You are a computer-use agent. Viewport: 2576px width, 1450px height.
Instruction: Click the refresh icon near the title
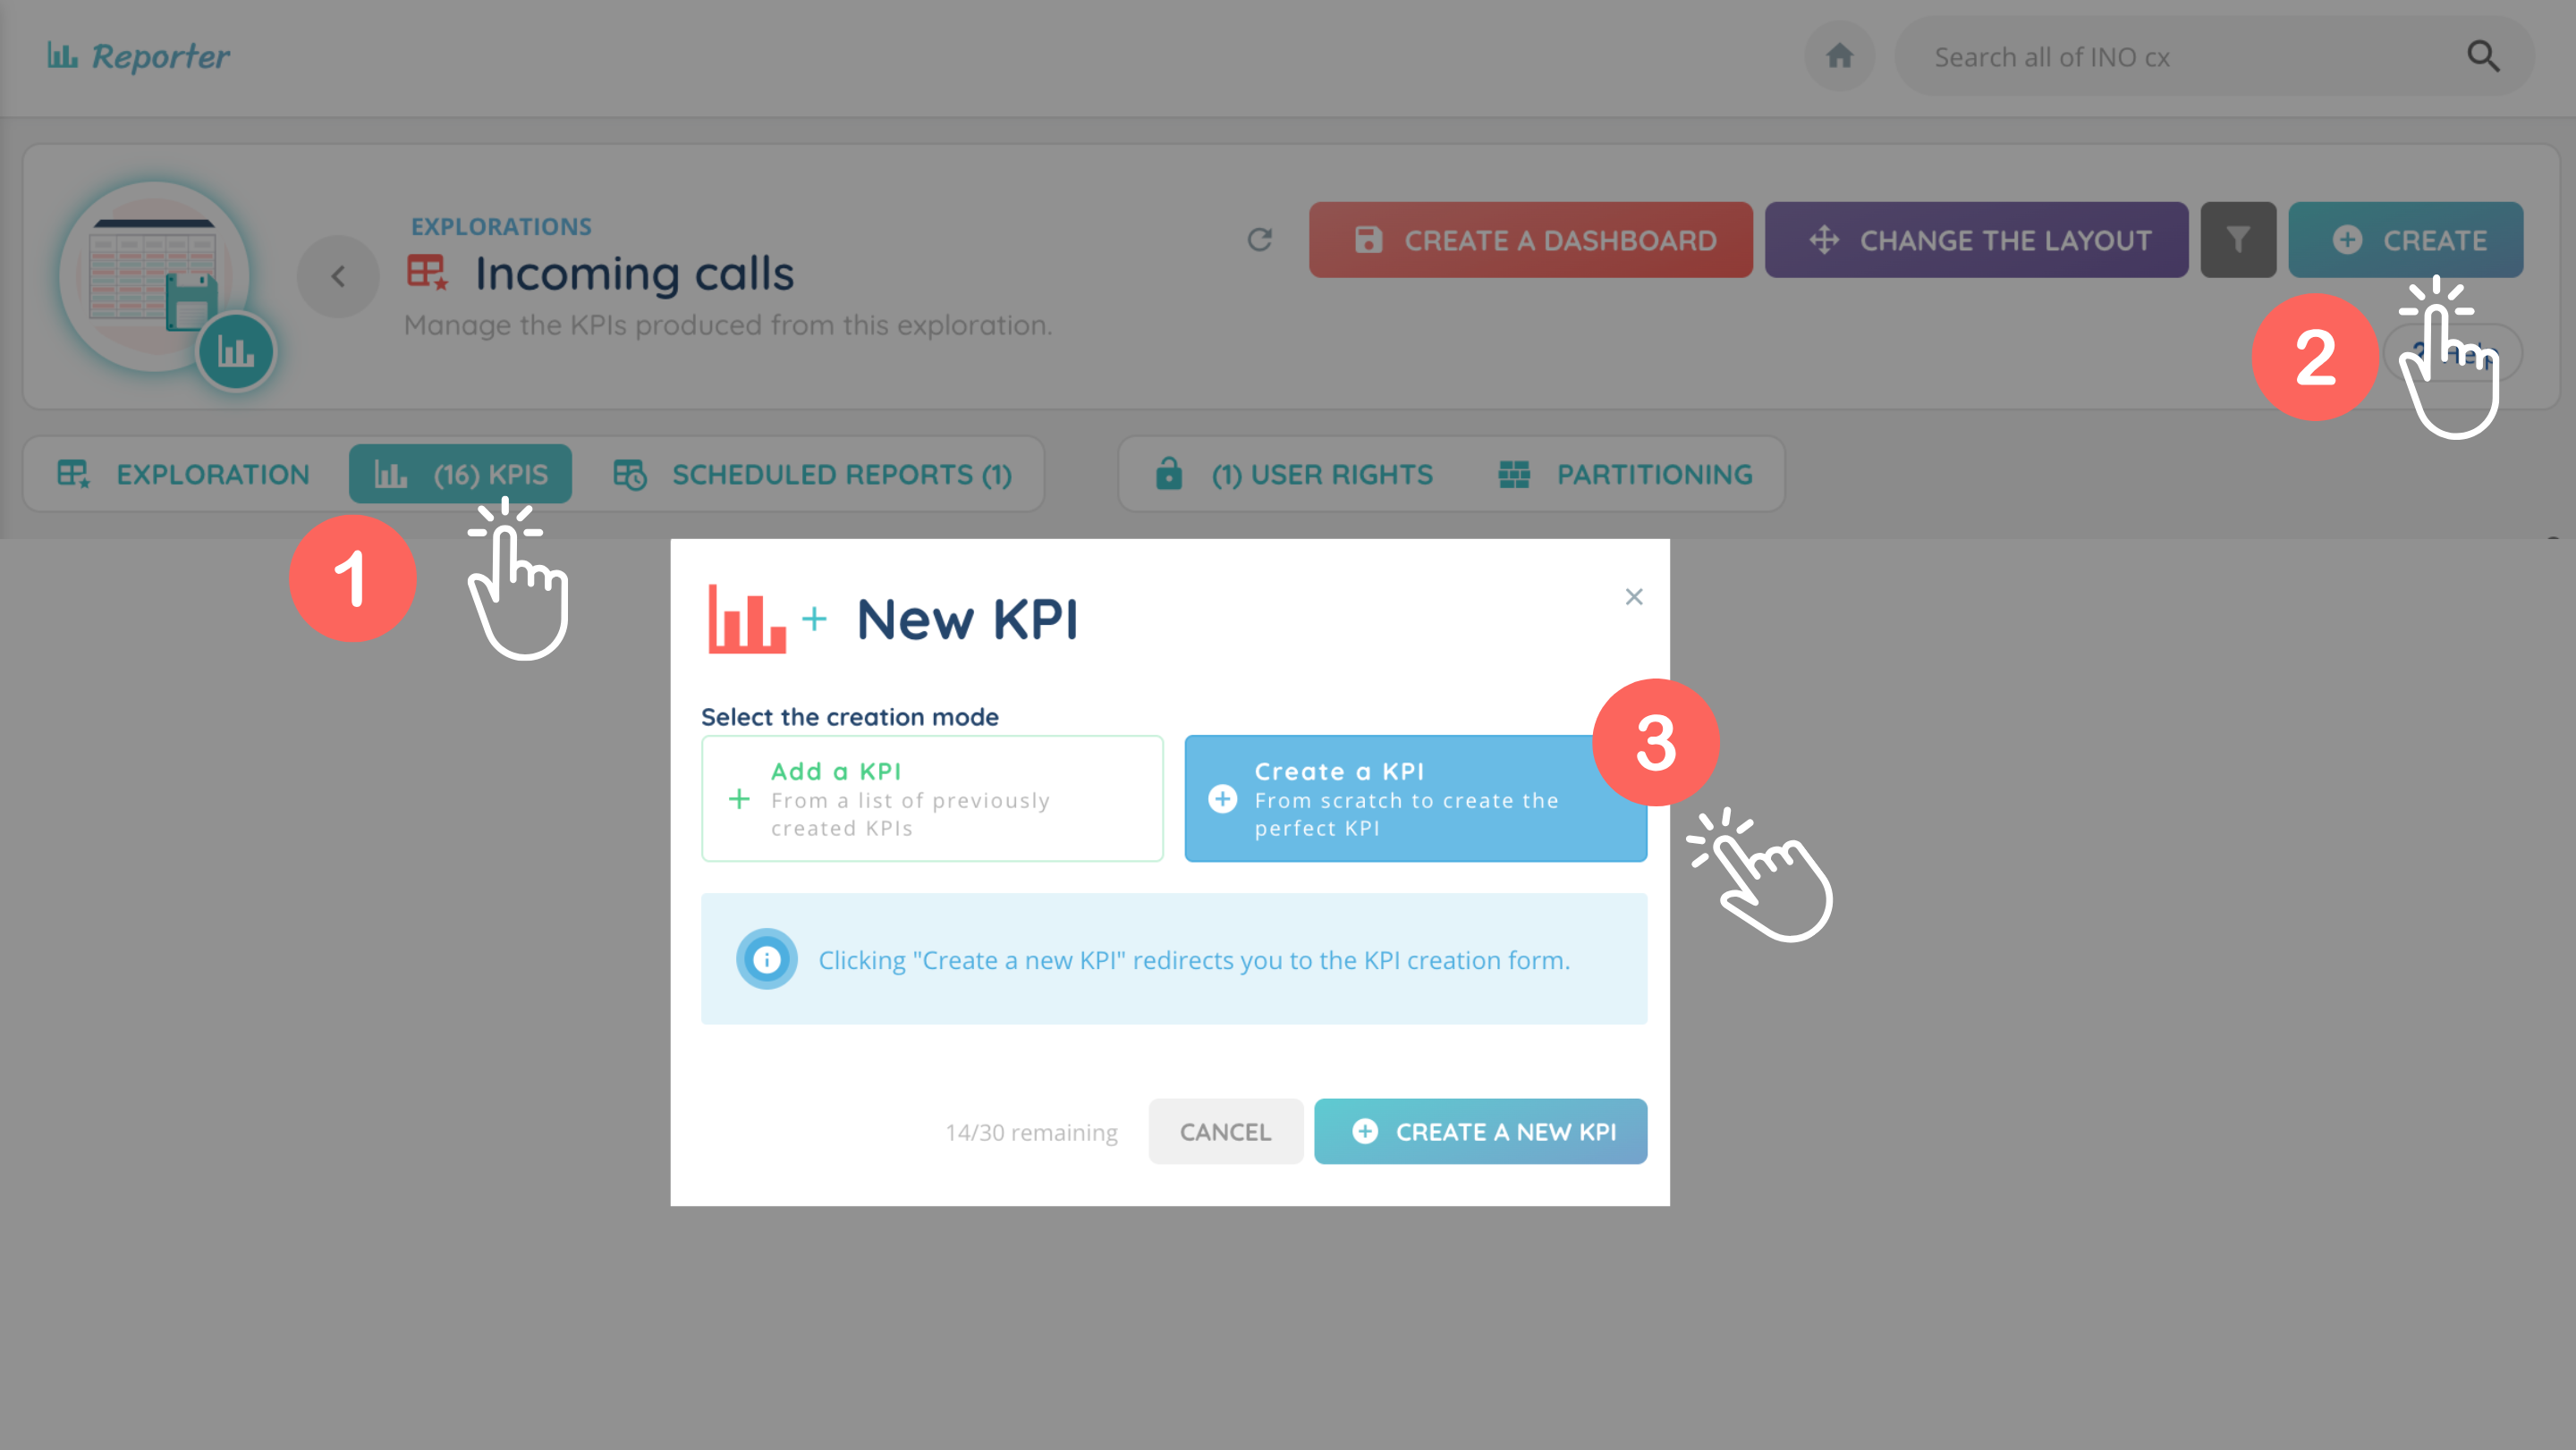coord(1260,240)
